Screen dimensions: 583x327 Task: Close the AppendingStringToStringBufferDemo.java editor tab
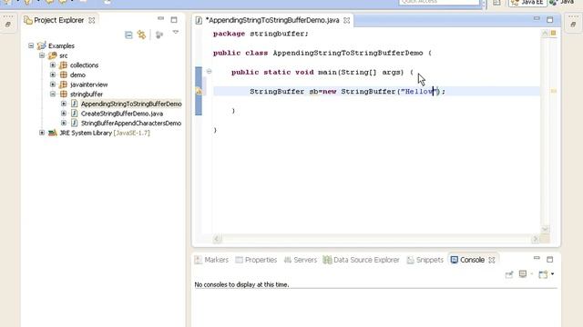[x=346, y=20]
